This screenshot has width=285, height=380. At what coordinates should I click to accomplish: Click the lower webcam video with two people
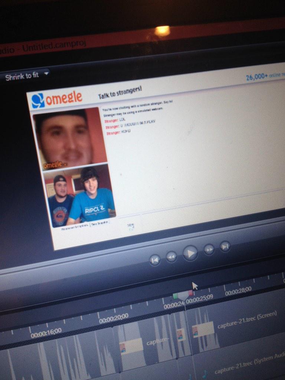80,195
